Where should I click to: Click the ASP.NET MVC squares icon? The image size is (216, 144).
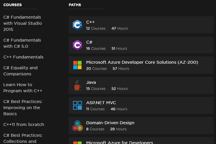[x=77, y=105]
